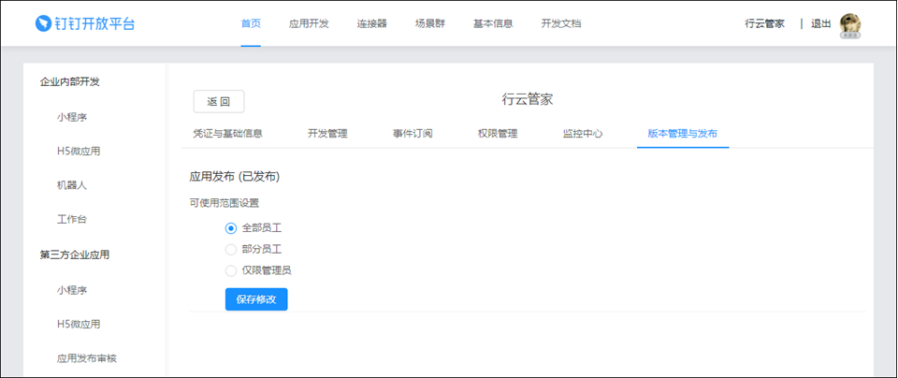Select 机器人 in the left sidebar
This screenshot has height=378, width=898.
(x=72, y=185)
